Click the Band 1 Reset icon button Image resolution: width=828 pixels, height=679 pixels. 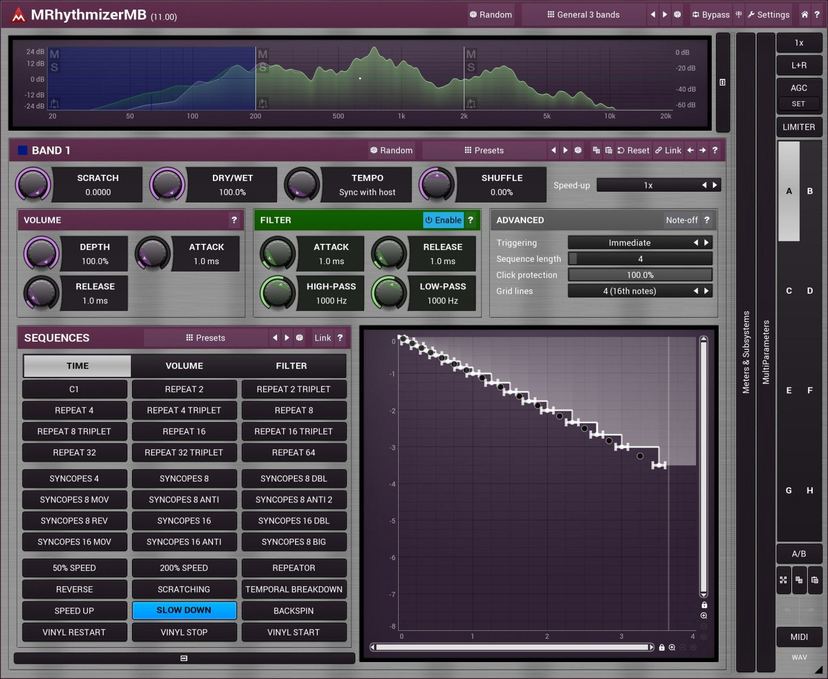pos(633,151)
